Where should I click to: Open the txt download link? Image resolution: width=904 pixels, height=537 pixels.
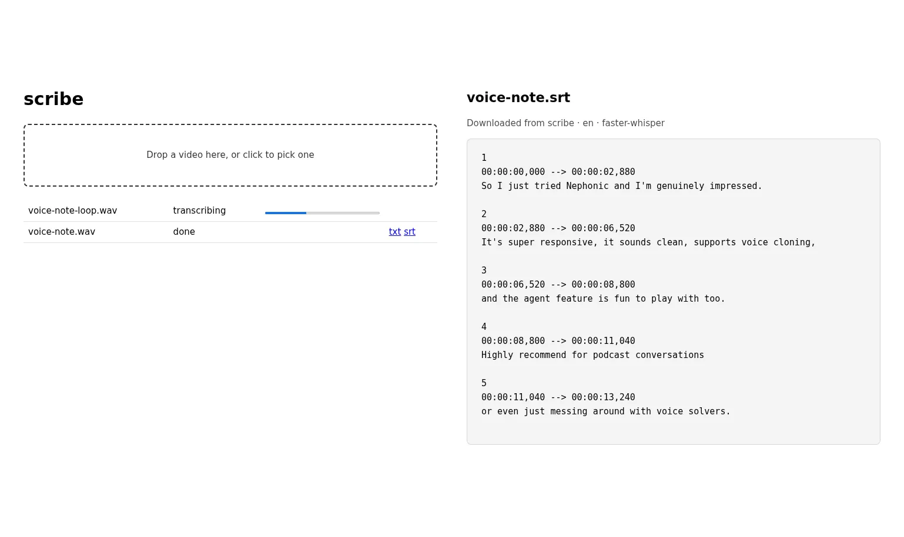point(395,232)
